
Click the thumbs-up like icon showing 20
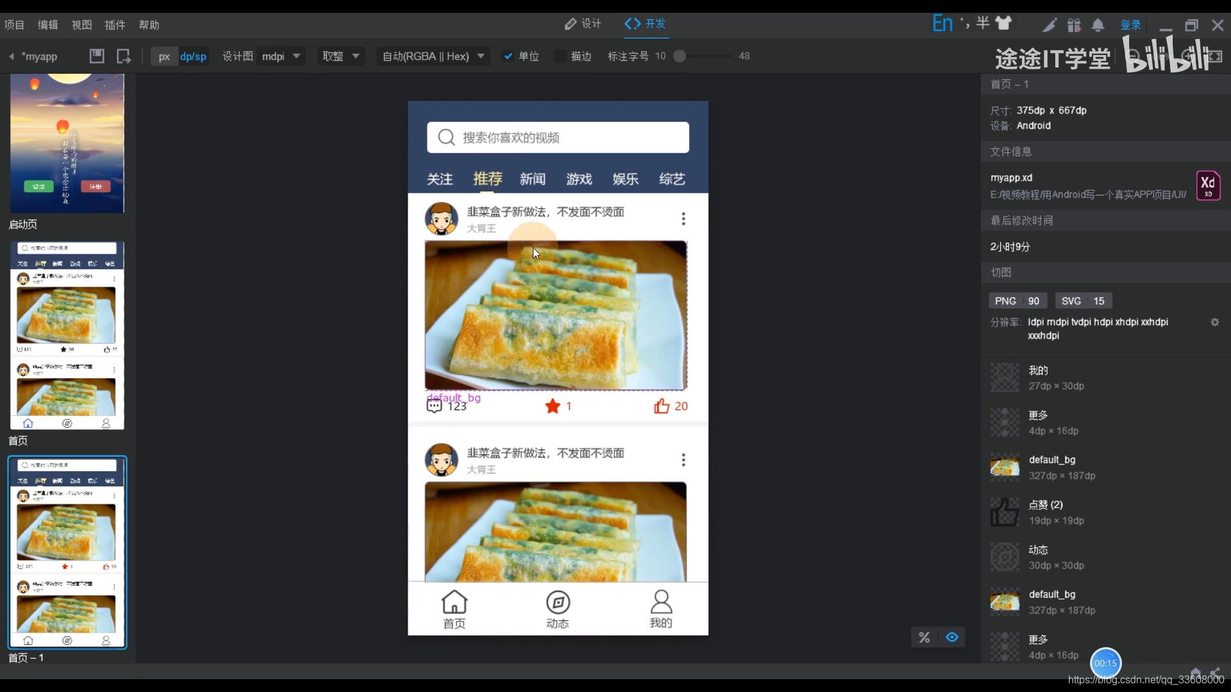click(662, 406)
